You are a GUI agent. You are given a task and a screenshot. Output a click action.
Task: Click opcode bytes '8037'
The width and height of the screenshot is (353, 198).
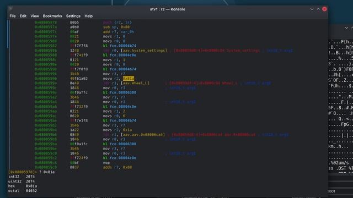pos(74,167)
